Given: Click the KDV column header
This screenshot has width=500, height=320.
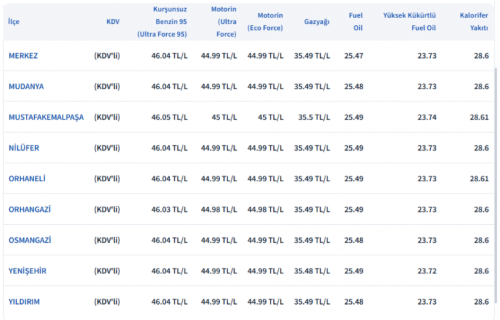Looking at the screenshot, I should coord(113,21).
